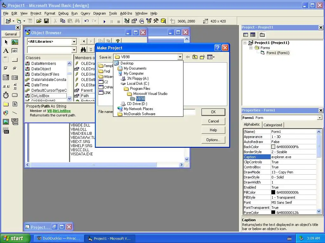Click the Cancel button in Make Project
Viewport: 325px width, 243px height.
tap(213, 121)
